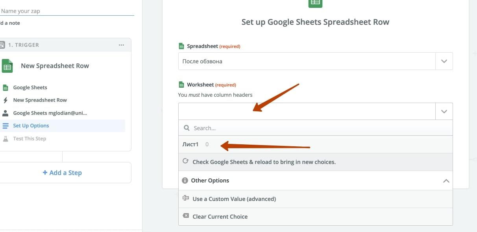The height and width of the screenshot is (232, 477).
Task: Click the reload icon beside Check Google Sheets
Action: click(x=186, y=161)
